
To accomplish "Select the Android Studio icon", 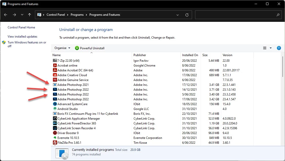I will pos(55,109).
